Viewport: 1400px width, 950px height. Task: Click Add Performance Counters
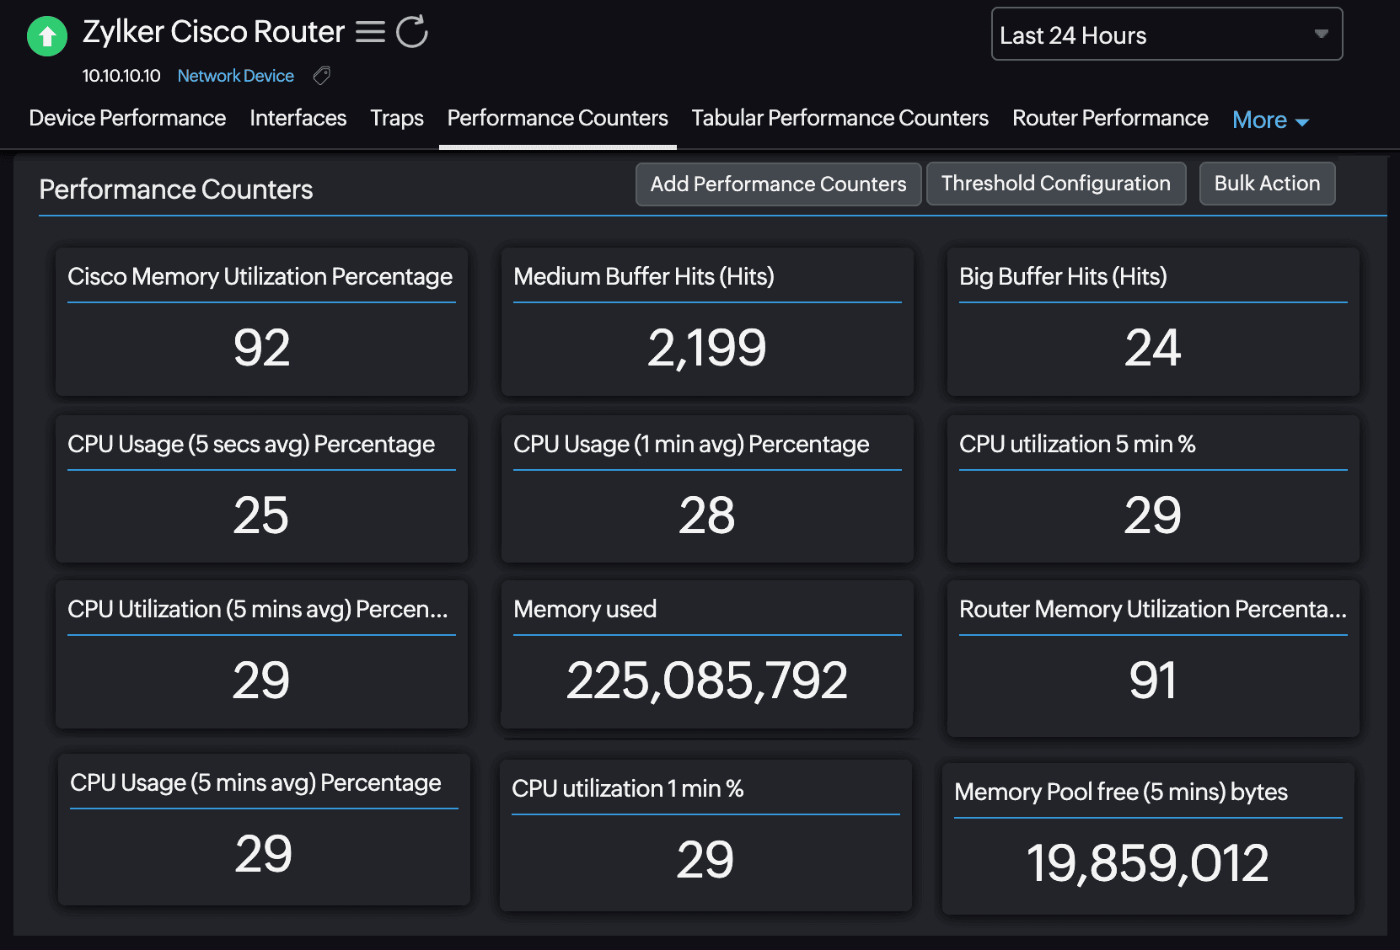[777, 184]
